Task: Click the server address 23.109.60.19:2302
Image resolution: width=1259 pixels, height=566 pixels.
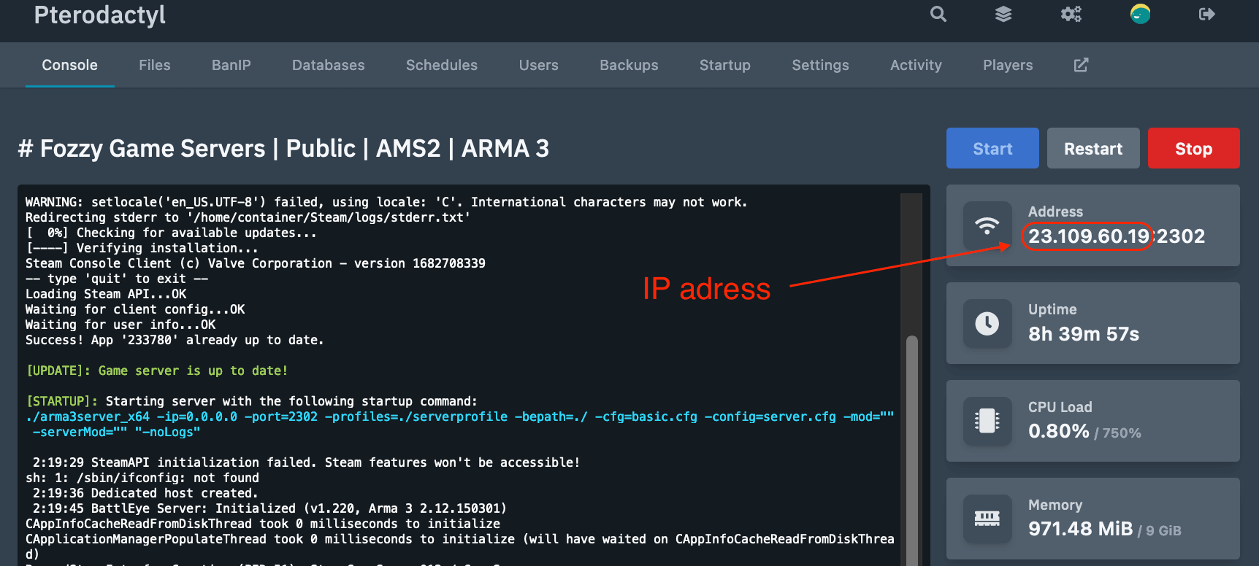Action: [x=1117, y=236]
